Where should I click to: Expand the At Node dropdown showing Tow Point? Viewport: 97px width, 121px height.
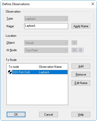click(46, 50)
